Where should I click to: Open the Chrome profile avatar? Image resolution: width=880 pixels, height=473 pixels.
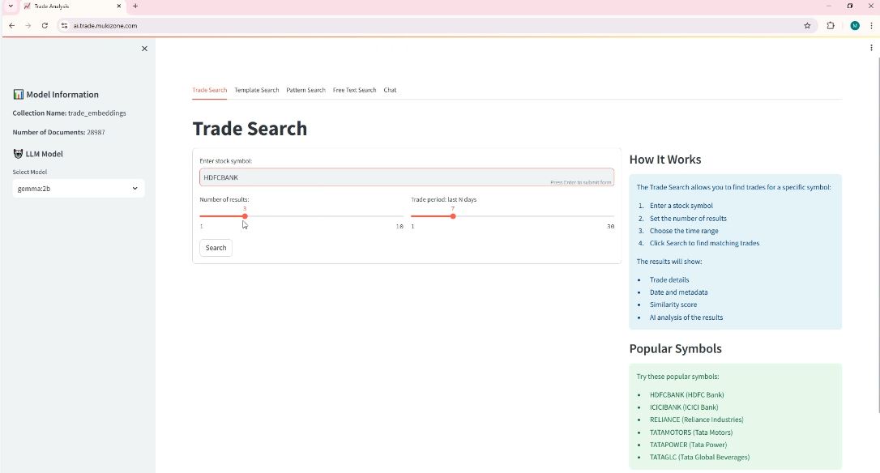pos(855,26)
